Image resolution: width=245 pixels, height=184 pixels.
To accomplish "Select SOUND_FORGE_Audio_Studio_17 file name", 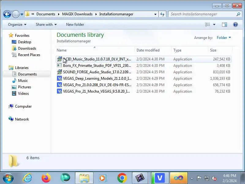I will click(x=97, y=72).
